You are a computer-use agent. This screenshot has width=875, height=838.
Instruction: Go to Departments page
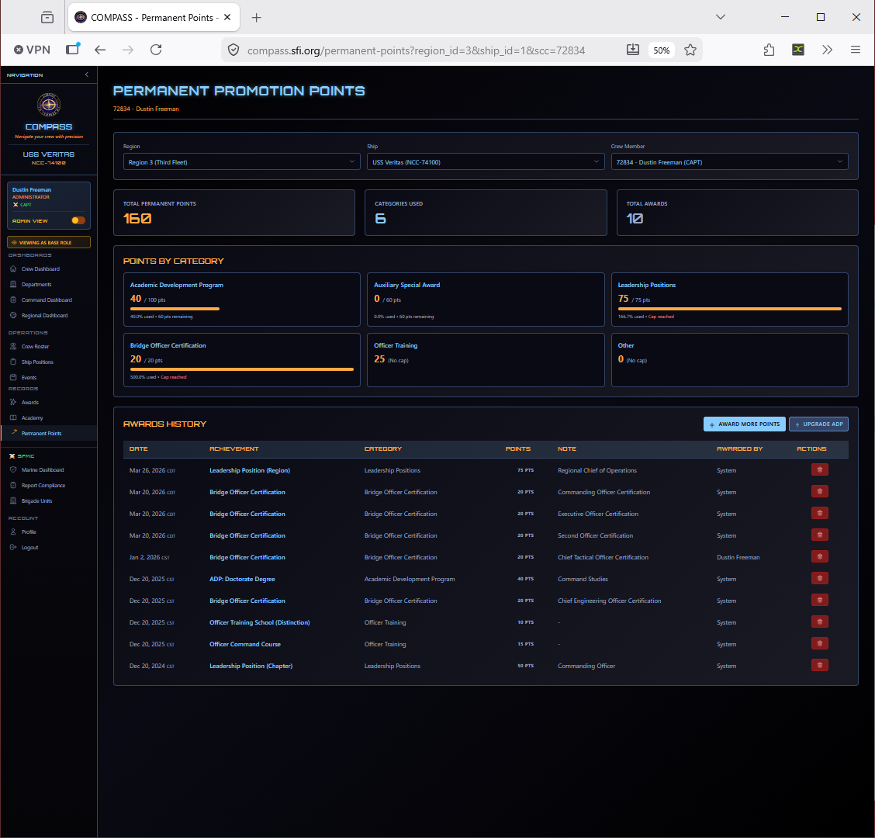(x=36, y=285)
